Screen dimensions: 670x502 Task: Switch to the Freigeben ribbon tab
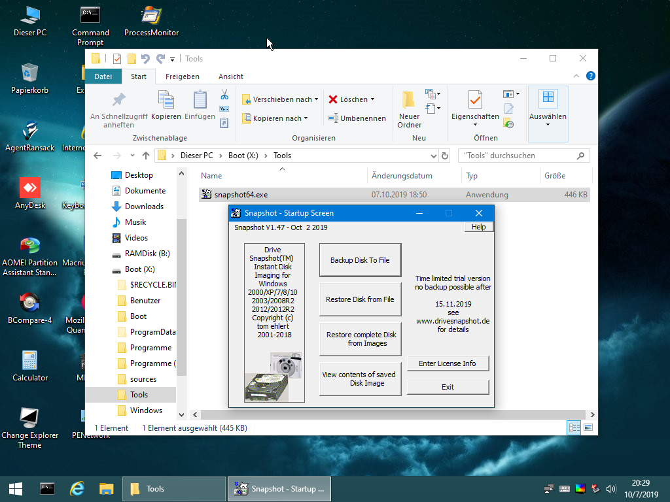[x=183, y=76]
